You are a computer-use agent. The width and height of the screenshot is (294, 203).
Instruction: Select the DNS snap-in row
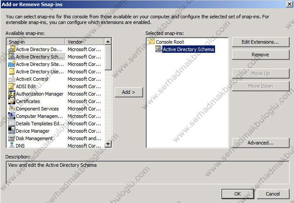pos(56,145)
